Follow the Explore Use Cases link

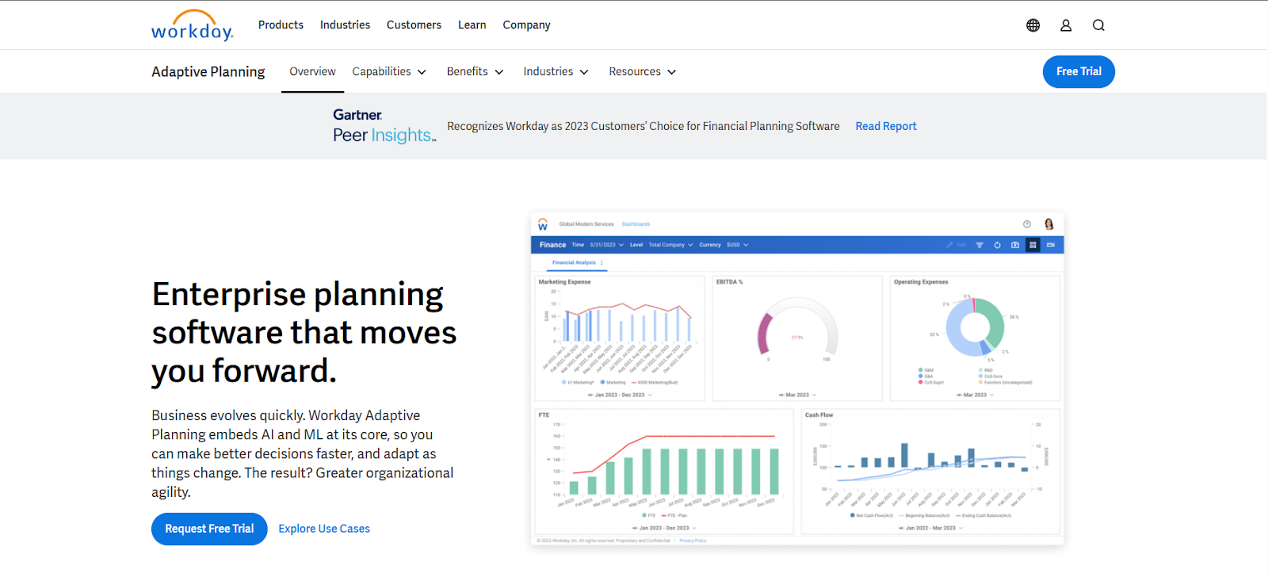point(324,529)
